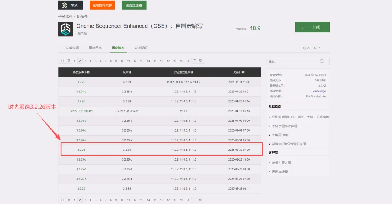Click date cell 2025-05-11 11:00
Viewport: 392px width, 204px height.
(x=239, y=82)
